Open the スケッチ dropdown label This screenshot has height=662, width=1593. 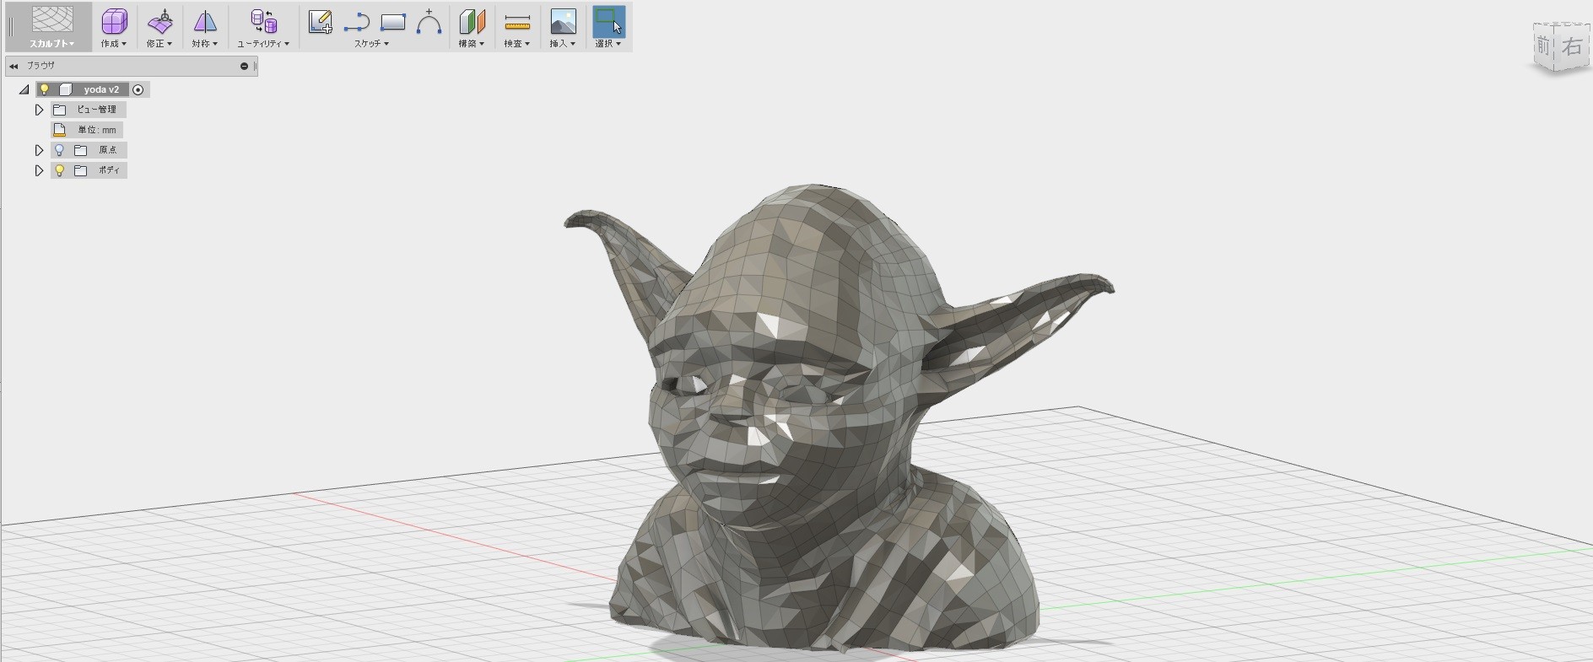(371, 44)
